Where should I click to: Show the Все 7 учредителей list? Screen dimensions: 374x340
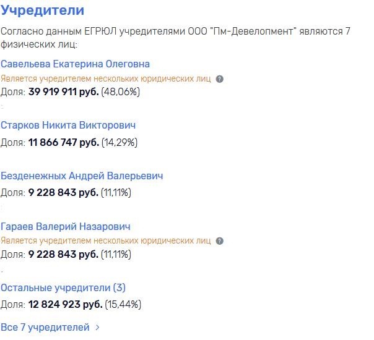45,327
